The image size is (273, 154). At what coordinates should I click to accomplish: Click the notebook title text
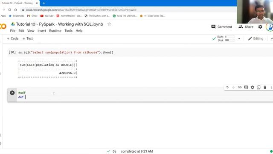pyautogui.click(x=60, y=24)
